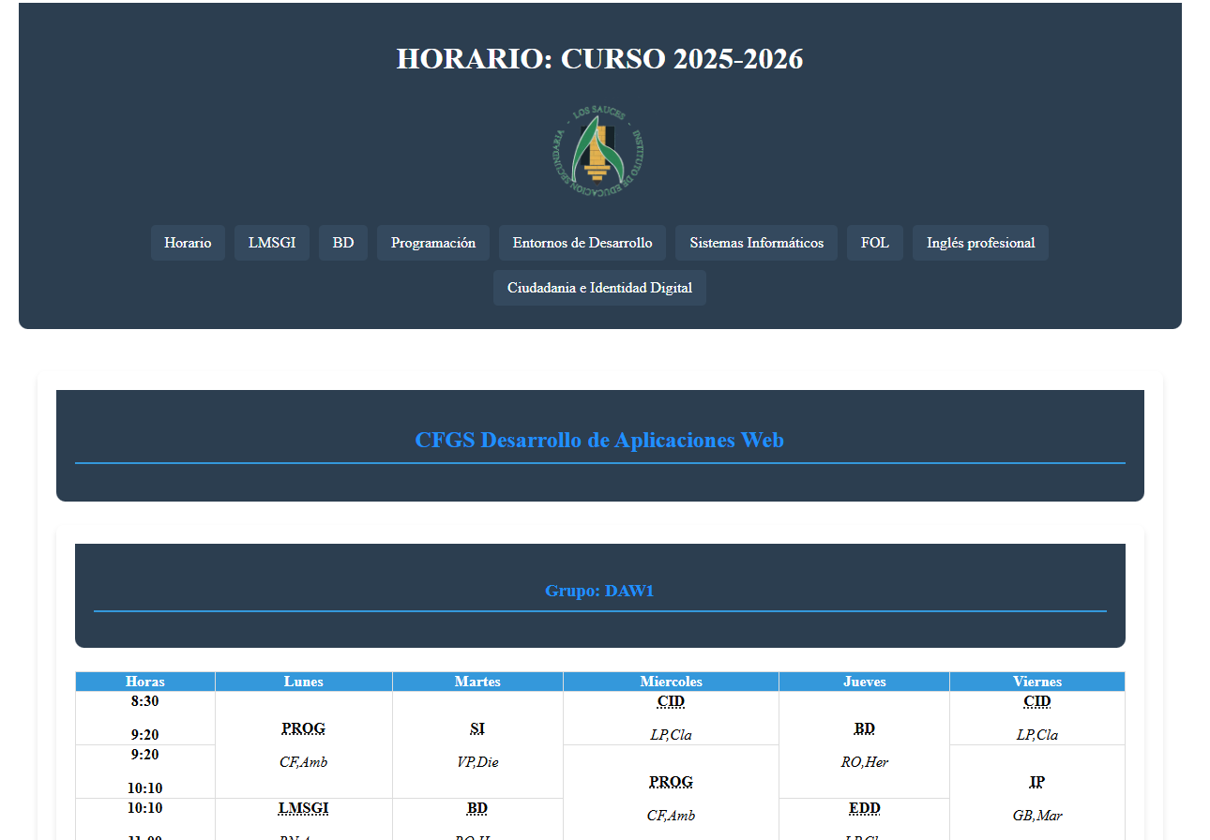The width and height of the screenshot is (1210, 840).
Task: Click the EDD link under Jueves
Action: [863, 808]
